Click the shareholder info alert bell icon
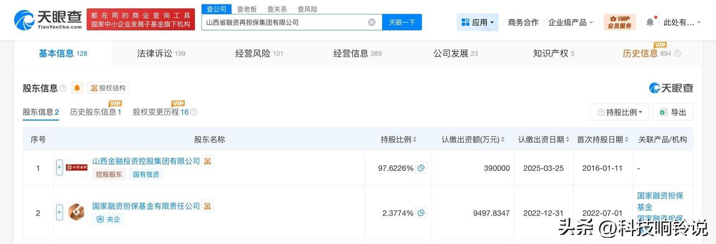This screenshot has height=244, width=716. pyautogui.click(x=77, y=88)
